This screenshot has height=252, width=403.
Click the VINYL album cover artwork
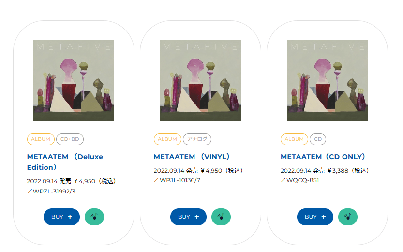point(200,81)
